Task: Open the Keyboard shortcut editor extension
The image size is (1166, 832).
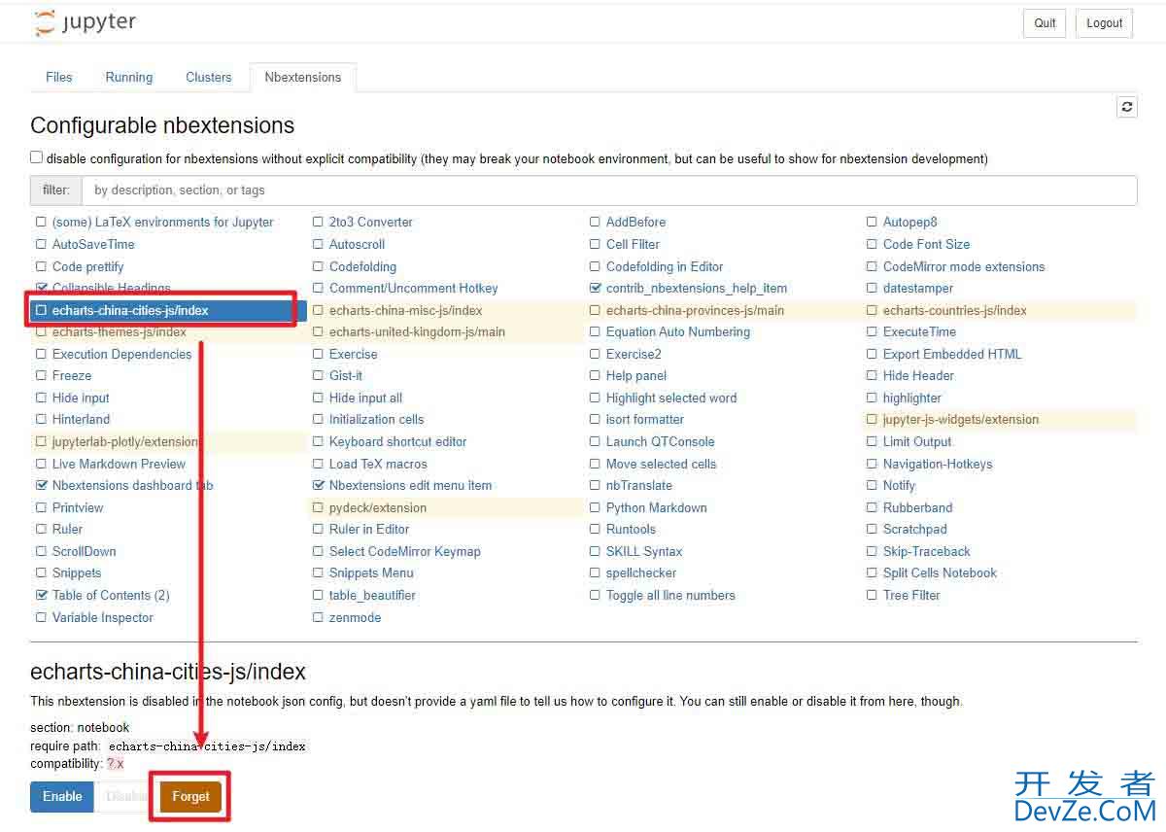Action: coord(398,441)
